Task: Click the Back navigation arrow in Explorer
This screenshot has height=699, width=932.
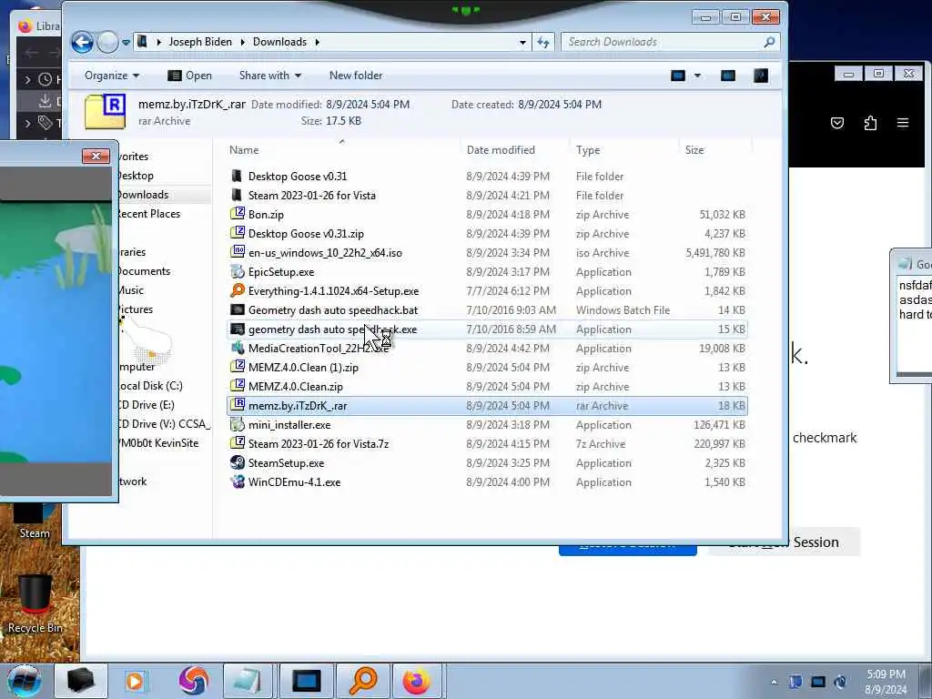Action: tap(82, 42)
